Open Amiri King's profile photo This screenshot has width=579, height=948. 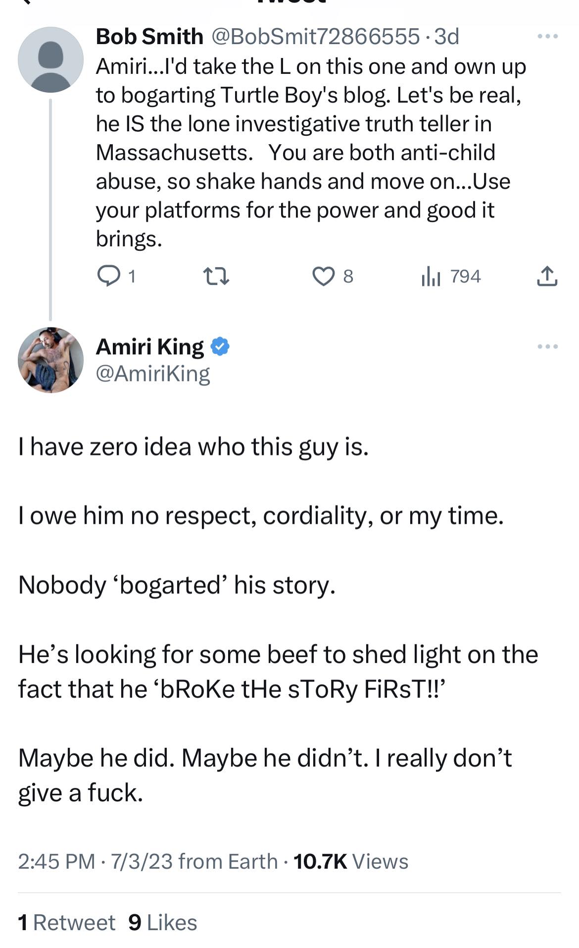pyautogui.click(x=50, y=360)
